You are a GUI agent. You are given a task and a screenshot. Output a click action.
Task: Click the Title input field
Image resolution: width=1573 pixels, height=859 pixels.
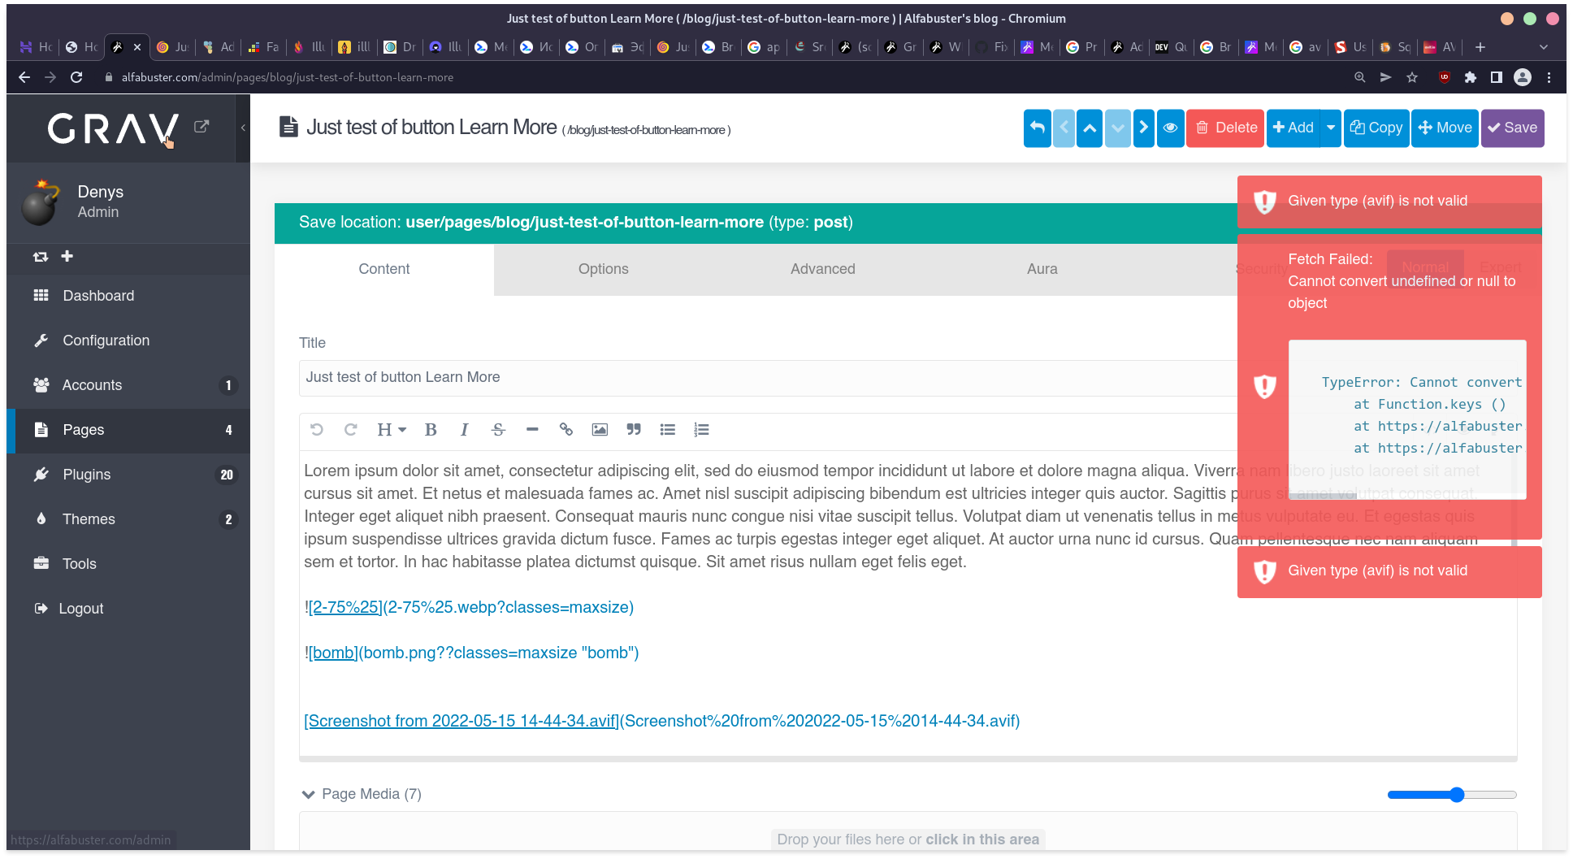pyautogui.click(x=768, y=378)
